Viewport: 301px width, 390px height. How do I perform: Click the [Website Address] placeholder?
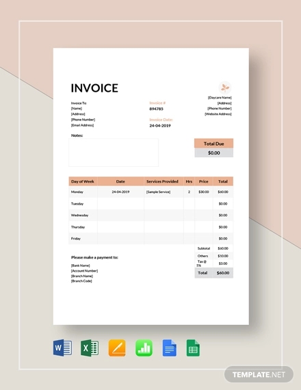[218, 114]
